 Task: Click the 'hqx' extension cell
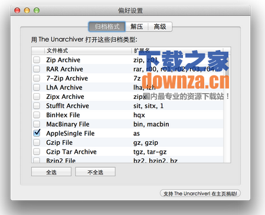[139, 115]
